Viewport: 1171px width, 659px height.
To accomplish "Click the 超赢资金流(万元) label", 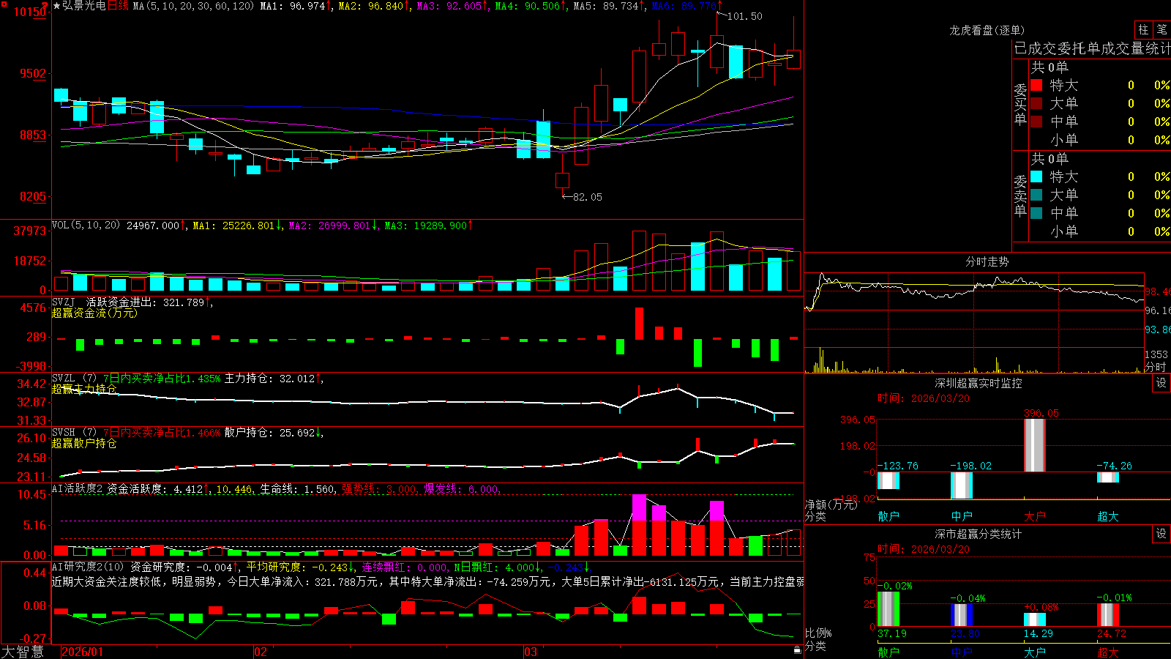I will (94, 313).
